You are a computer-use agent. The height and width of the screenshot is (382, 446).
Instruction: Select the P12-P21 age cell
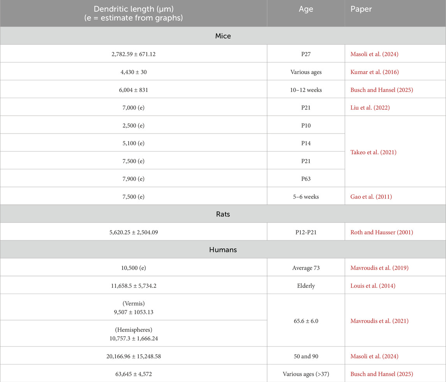[306, 232]
